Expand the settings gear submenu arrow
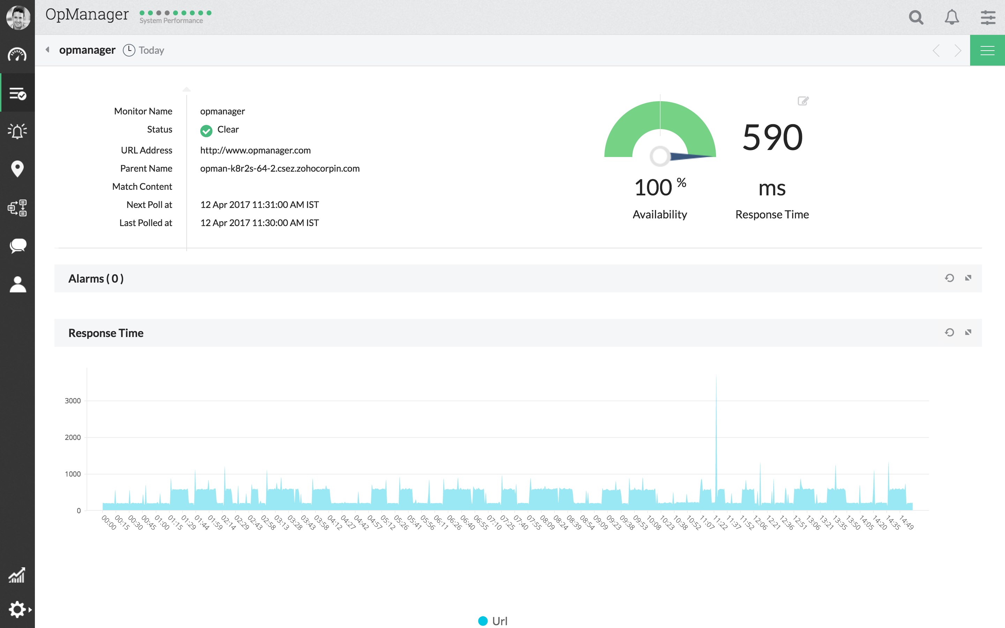 pos(30,610)
